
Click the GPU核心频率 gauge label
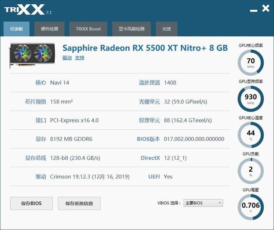(x=251, y=45)
